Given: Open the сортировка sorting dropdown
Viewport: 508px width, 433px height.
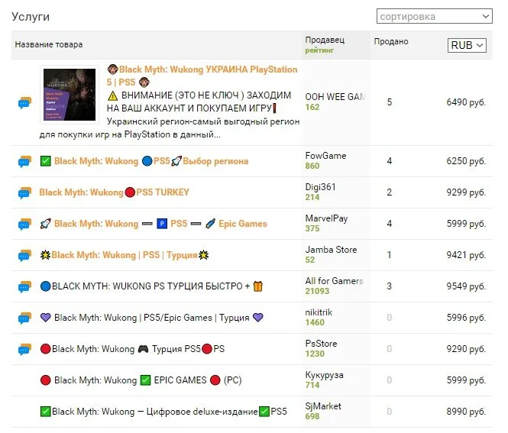Looking at the screenshot, I should (434, 16).
